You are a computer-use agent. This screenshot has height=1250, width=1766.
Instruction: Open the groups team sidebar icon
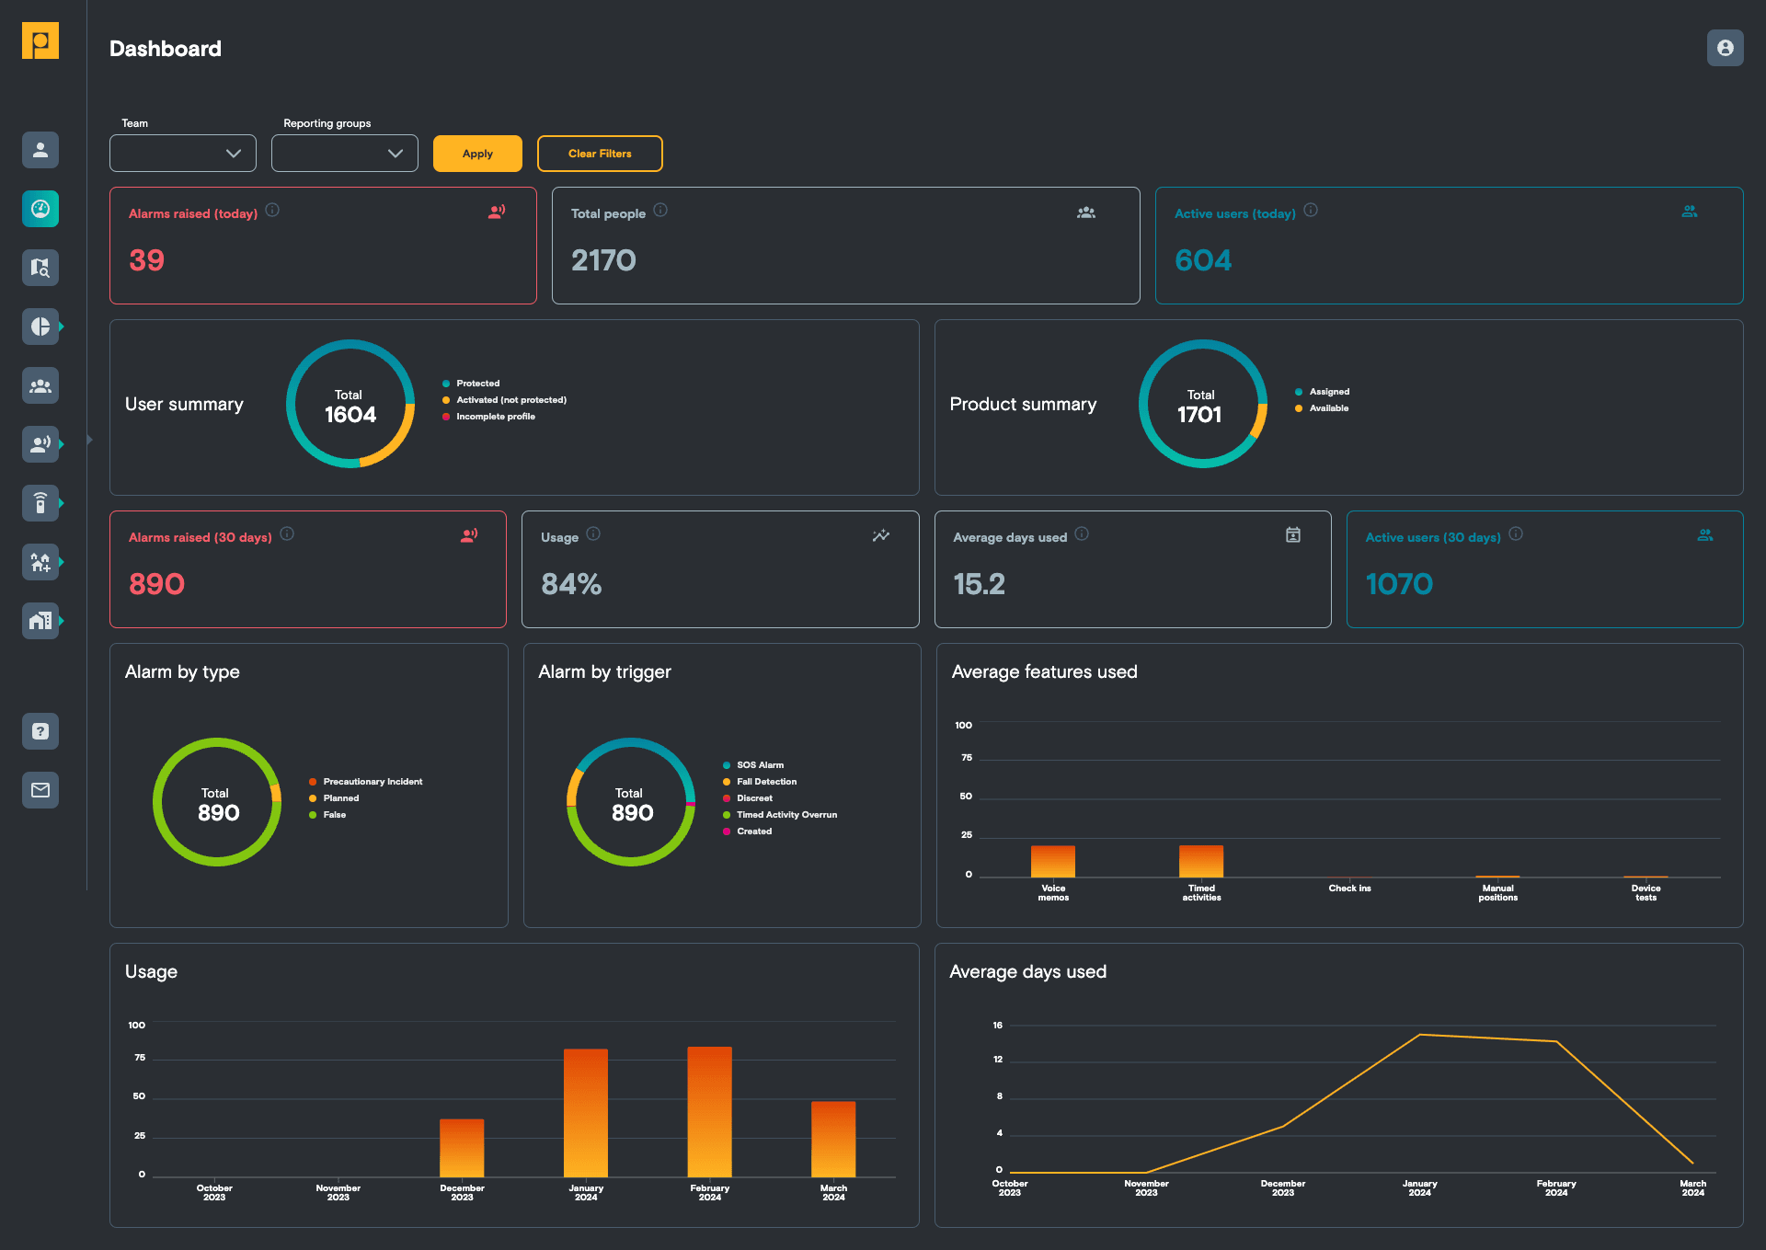tap(40, 385)
